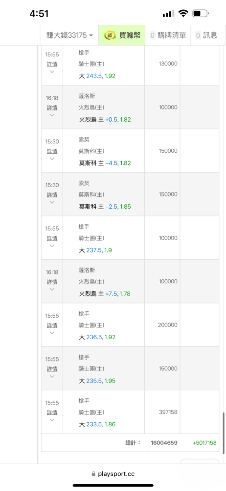Tap the lock icon beside playsport.cc
226x491 pixels.
click(x=93, y=474)
